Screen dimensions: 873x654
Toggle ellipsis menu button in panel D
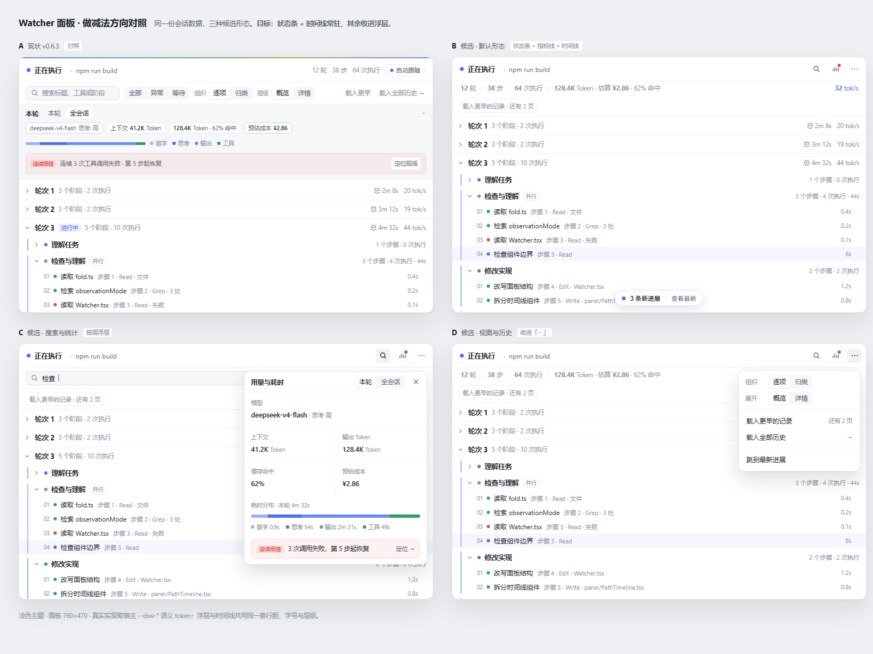[x=854, y=356]
